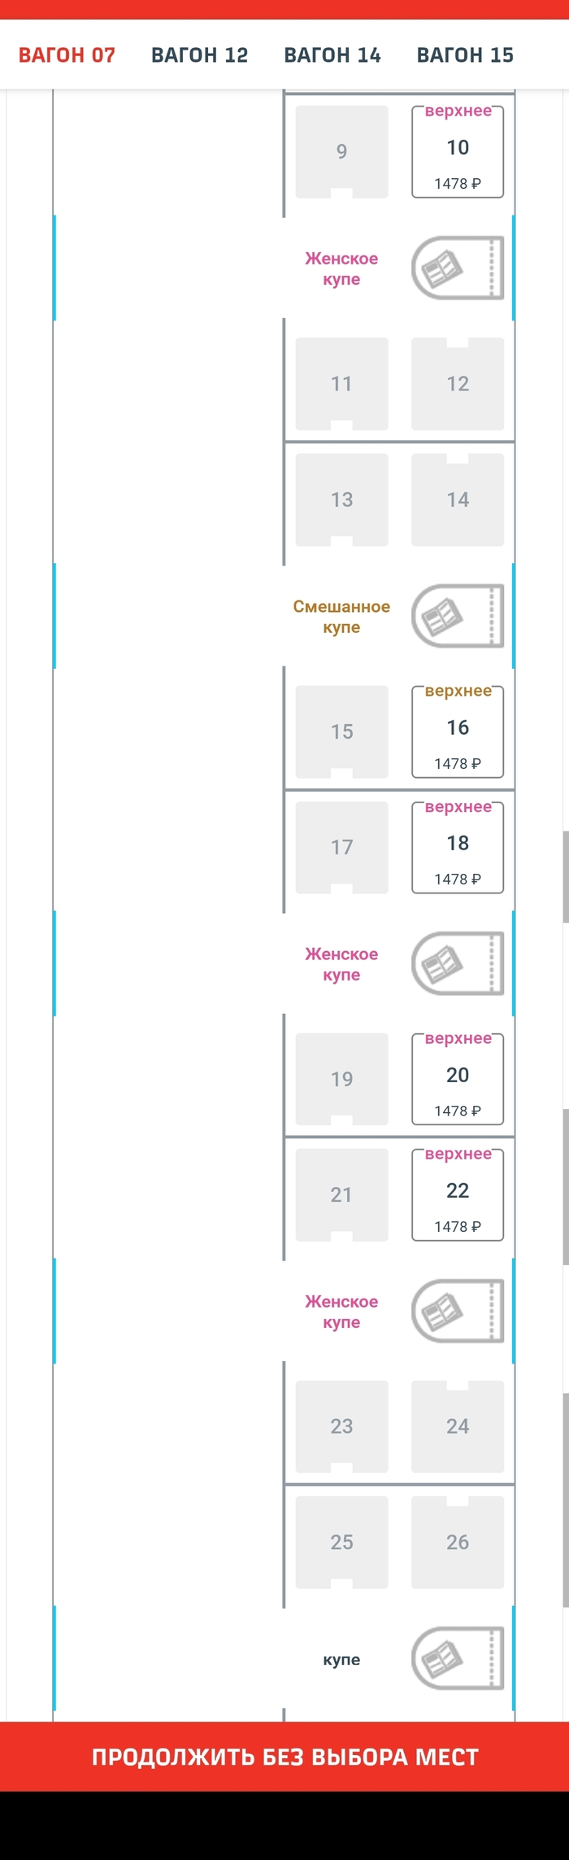Click unavailable seat 15
569x1860 pixels.
click(x=341, y=731)
